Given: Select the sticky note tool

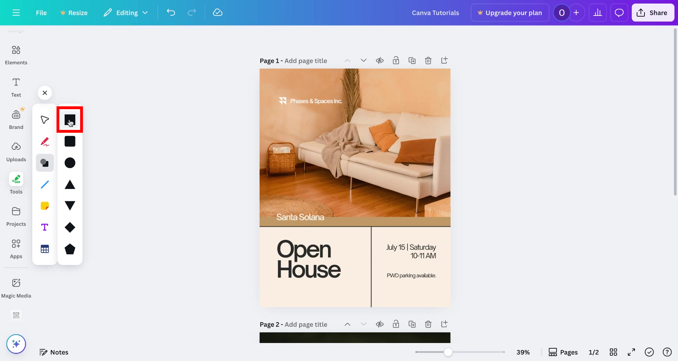Looking at the screenshot, I should 44,206.
